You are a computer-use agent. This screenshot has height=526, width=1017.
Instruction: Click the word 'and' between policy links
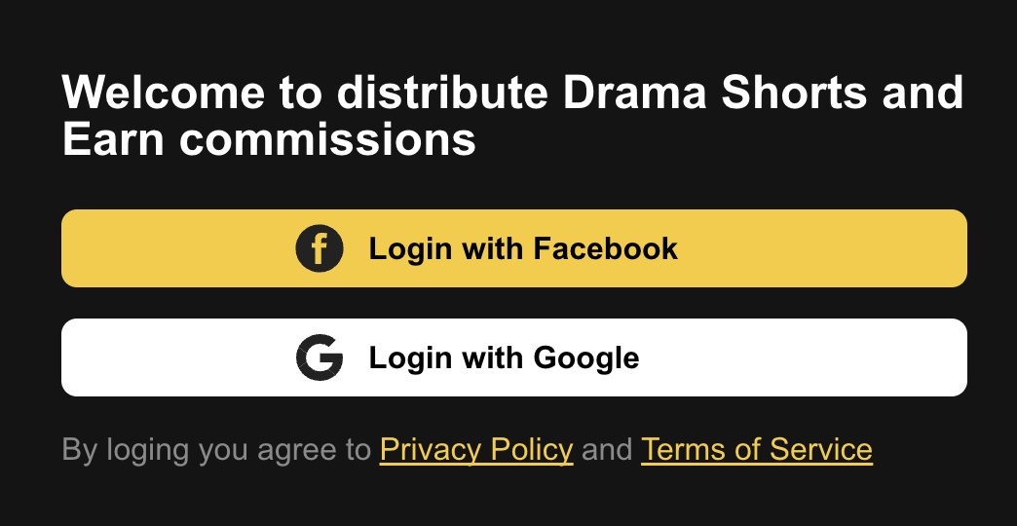(607, 449)
